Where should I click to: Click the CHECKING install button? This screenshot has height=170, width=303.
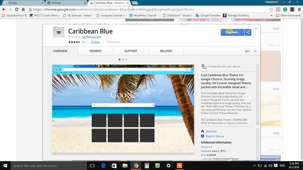pos(232,33)
